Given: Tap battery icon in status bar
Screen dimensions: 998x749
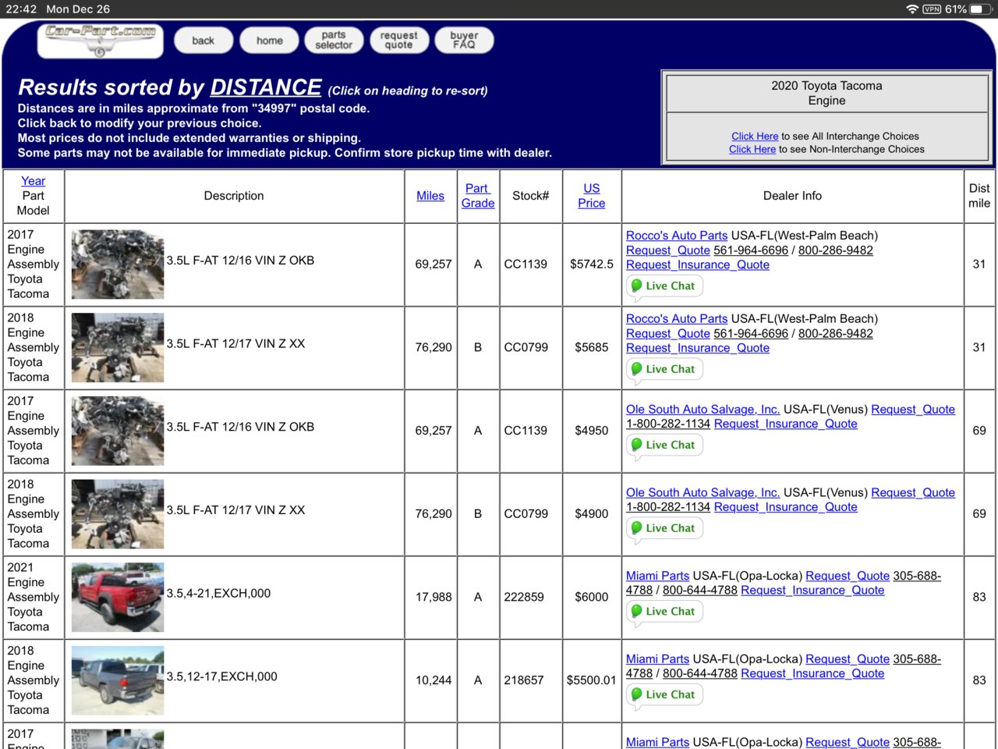Looking at the screenshot, I should (x=981, y=9).
